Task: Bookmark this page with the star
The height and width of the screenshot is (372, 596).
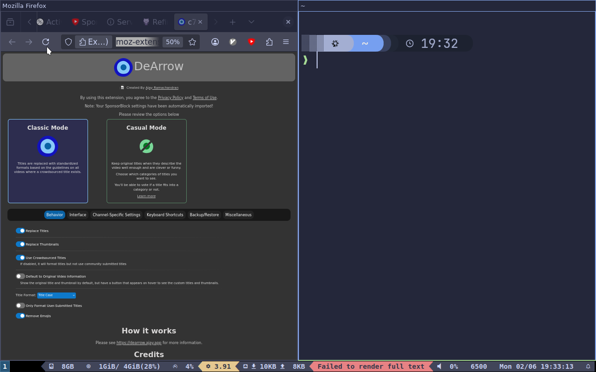Action: [192, 42]
